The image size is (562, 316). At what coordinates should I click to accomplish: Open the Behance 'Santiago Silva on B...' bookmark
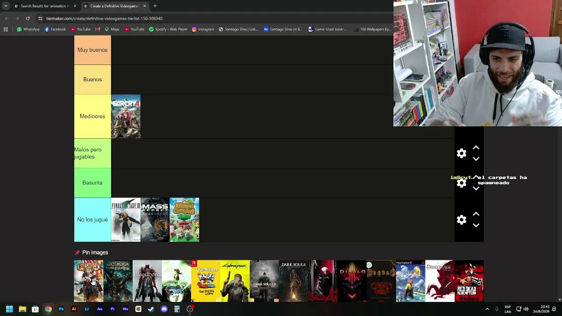283,29
